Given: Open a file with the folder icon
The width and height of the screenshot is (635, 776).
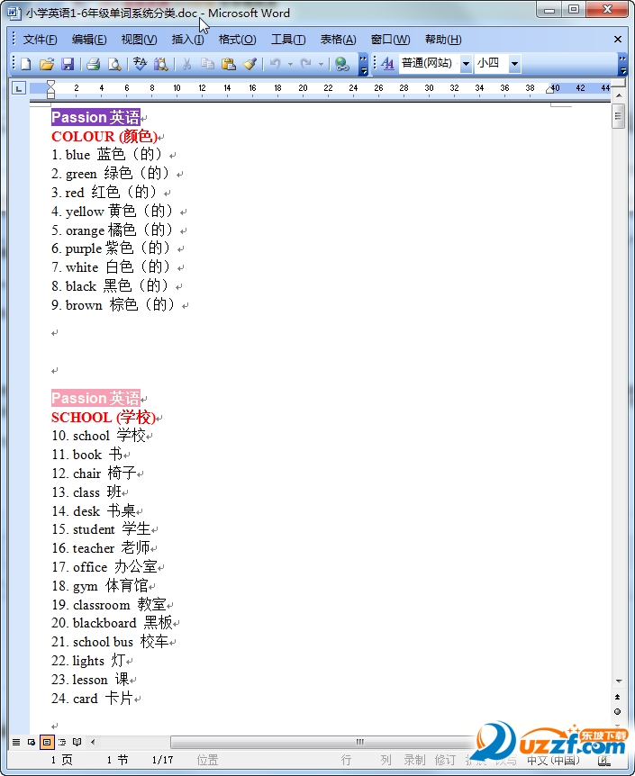Looking at the screenshot, I should (47, 64).
